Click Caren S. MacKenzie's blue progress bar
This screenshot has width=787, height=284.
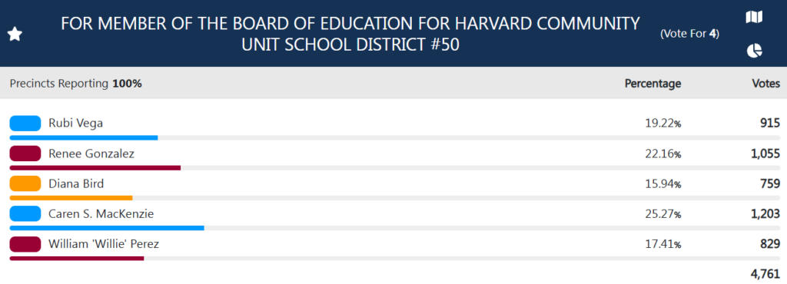coord(107,228)
